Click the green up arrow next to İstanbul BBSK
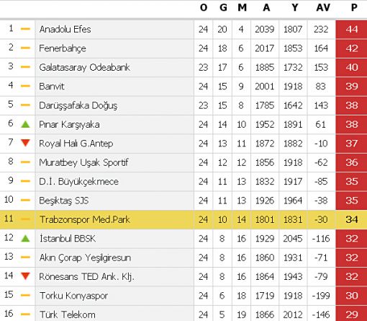This screenshot has height=321, width=367. pos(25,238)
